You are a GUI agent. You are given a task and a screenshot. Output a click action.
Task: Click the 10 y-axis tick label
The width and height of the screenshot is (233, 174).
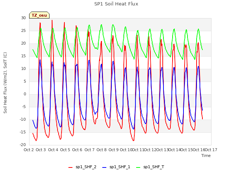tap(23, 69)
